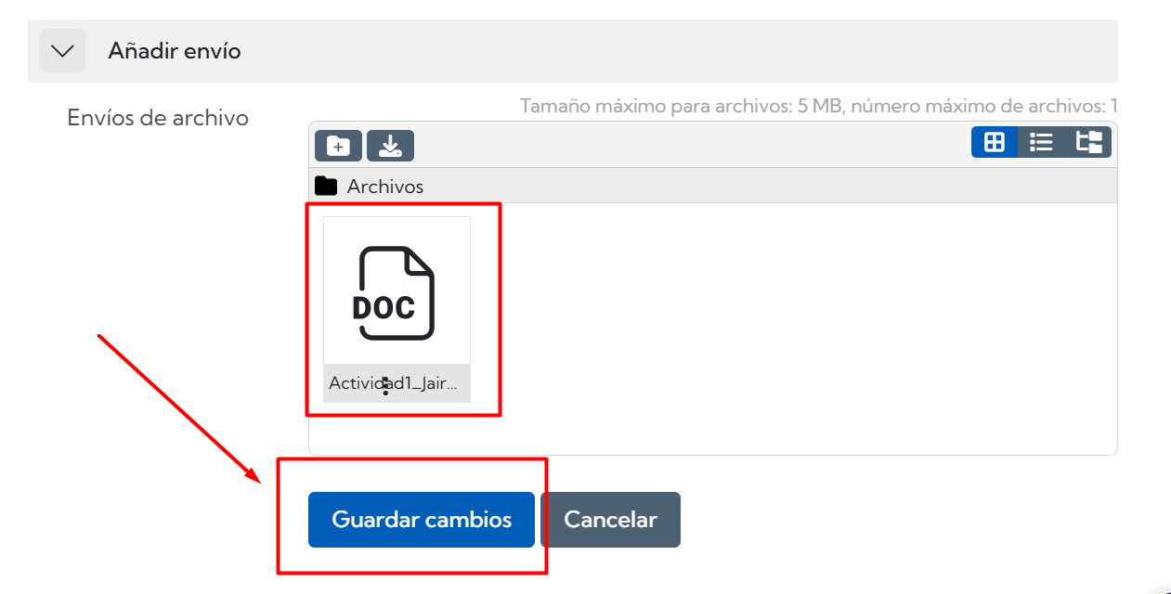Click the Añadir envío section heading
The height and width of the screenshot is (594, 1171).
tap(175, 51)
